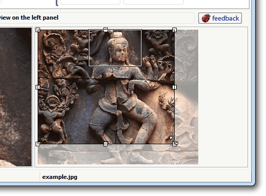Screen dimensions: 266x196
Task: Click the faded image strip below crop selection
Action: (x=118, y=154)
